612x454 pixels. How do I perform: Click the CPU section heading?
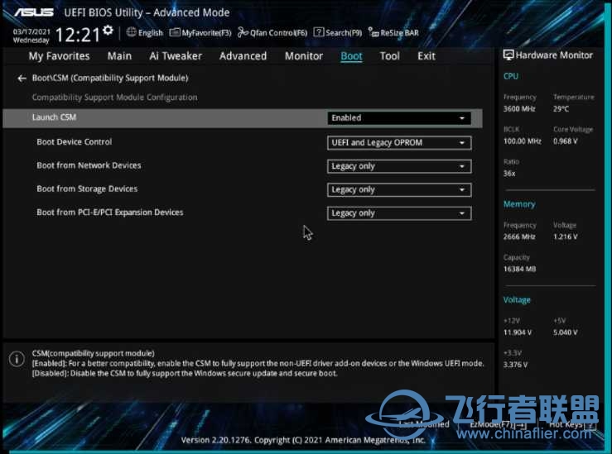[x=511, y=76]
